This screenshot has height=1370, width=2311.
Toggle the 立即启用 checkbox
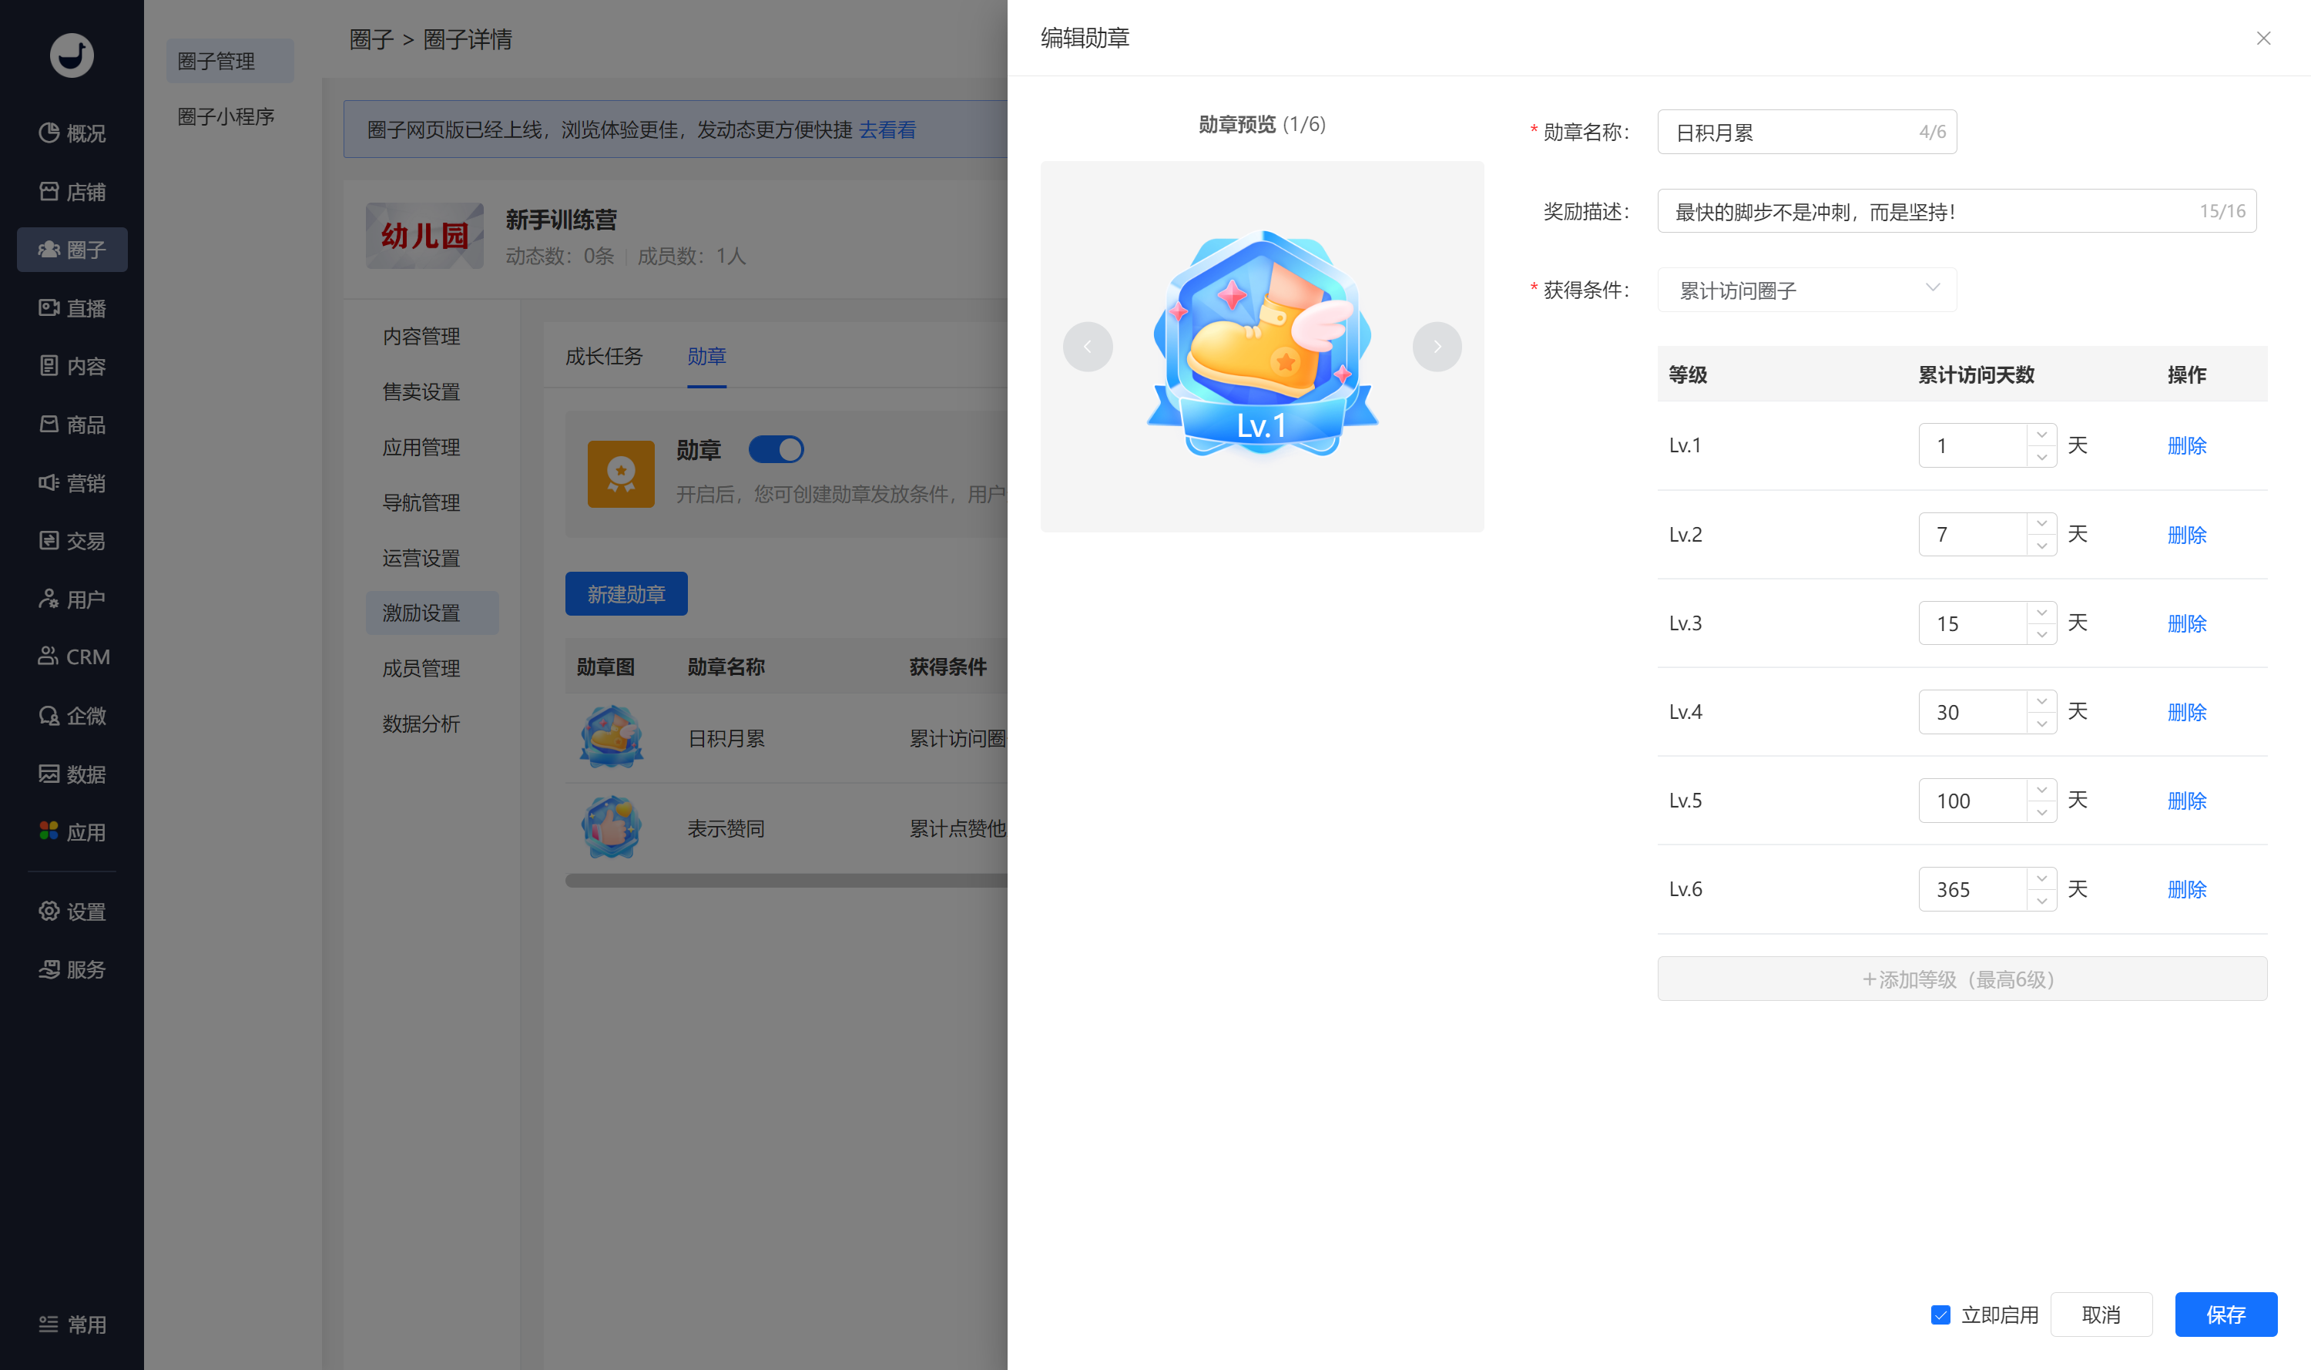[1940, 1315]
